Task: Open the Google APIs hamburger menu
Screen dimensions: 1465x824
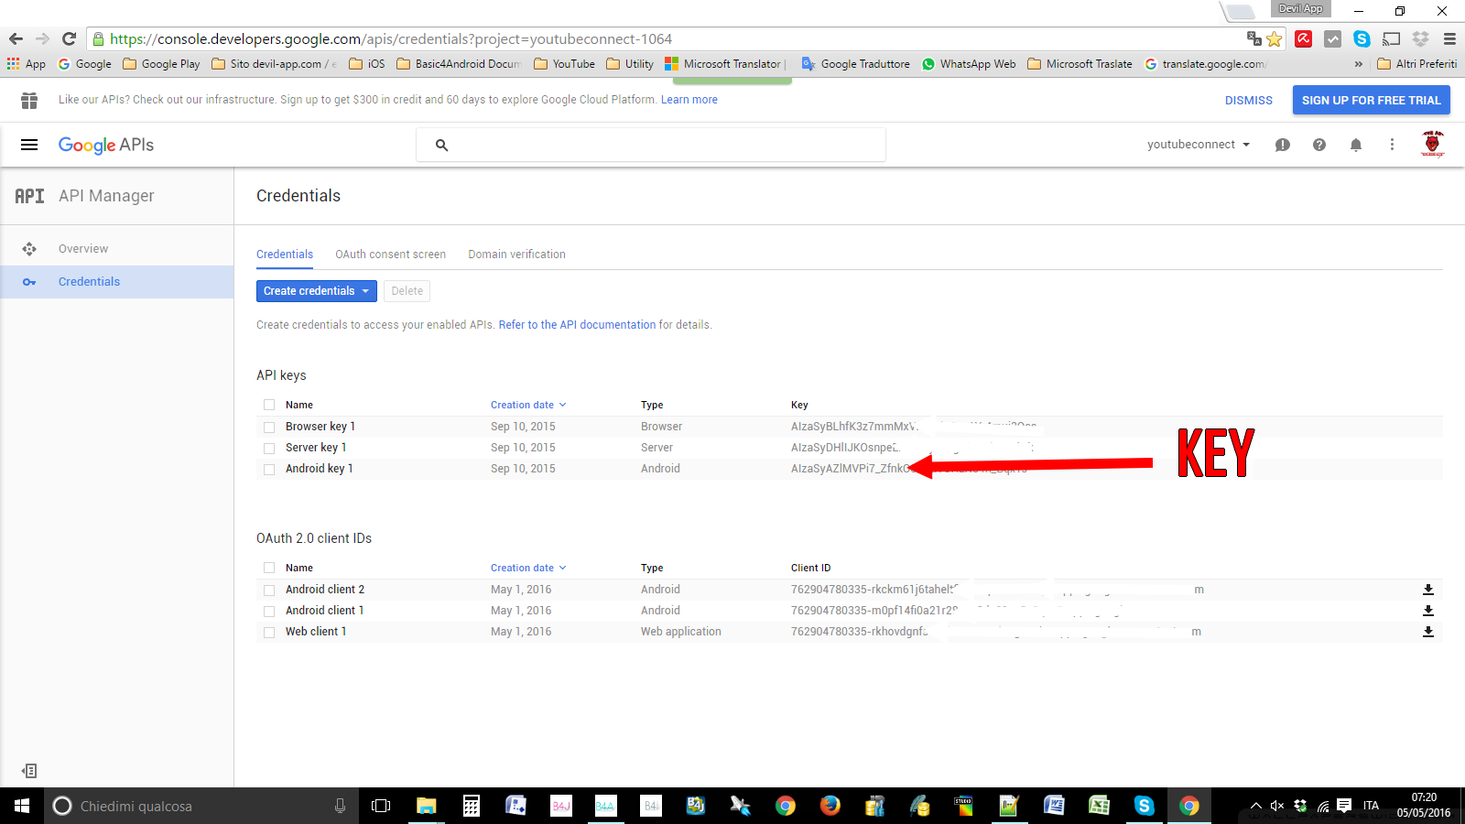Action: click(29, 145)
